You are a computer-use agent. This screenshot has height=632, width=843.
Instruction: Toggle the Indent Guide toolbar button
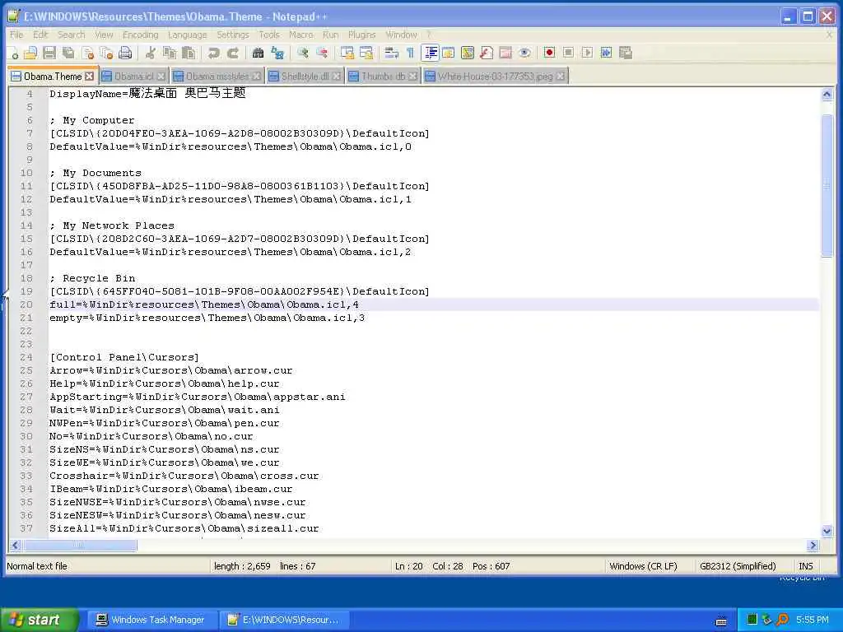click(430, 53)
